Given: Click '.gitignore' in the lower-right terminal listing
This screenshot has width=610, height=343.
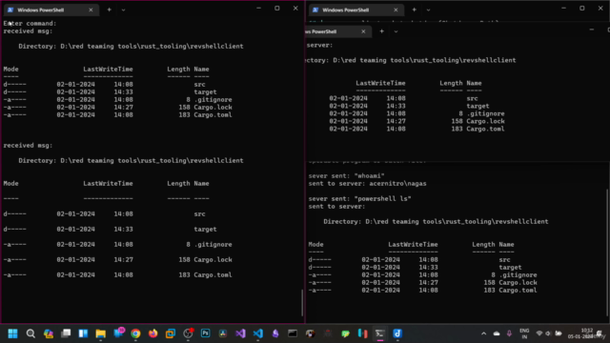Looking at the screenshot, I should click(x=518, y=275).
